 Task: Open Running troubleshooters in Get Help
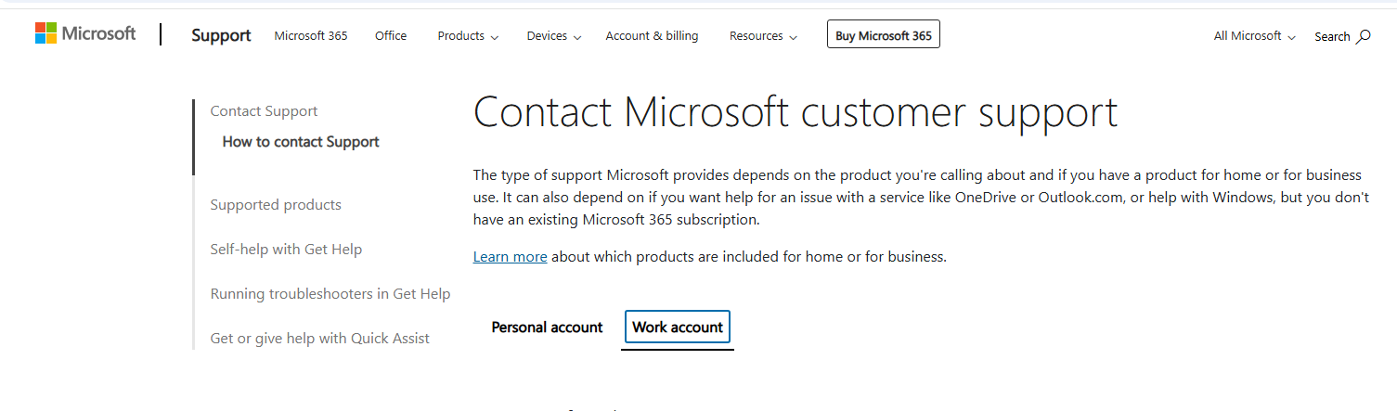330,294
